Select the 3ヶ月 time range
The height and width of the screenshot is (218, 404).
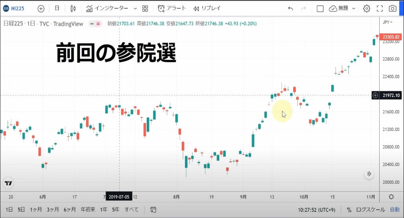(x=53, y=210)
